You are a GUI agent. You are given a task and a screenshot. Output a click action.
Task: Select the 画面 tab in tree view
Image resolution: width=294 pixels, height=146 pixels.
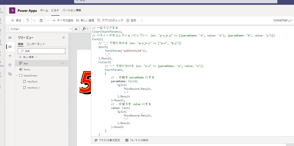point(21,44)
